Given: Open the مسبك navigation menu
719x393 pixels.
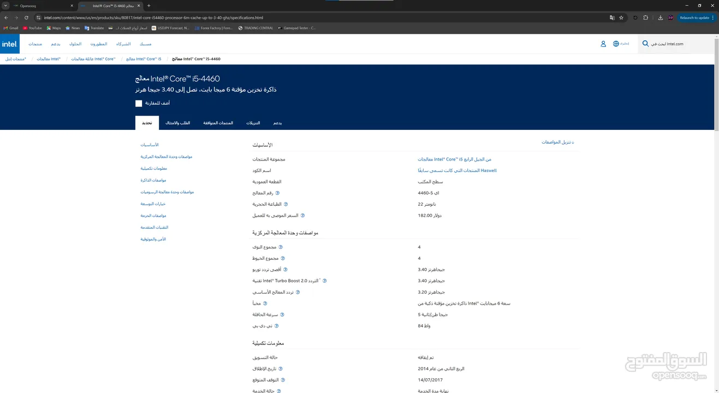Looking at the screenshot, I should pyautogui.click(x=145, y=44).
